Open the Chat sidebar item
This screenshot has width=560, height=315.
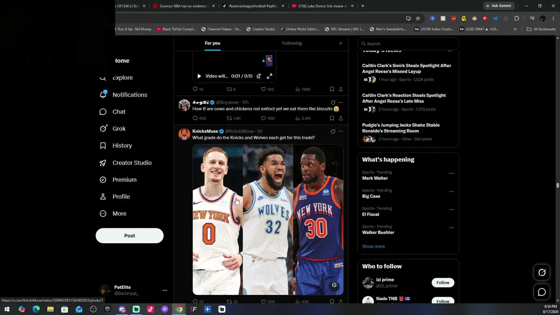(112, 112)
